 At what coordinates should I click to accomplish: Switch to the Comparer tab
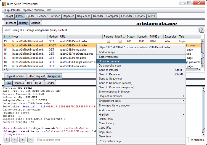pos(112,16)
